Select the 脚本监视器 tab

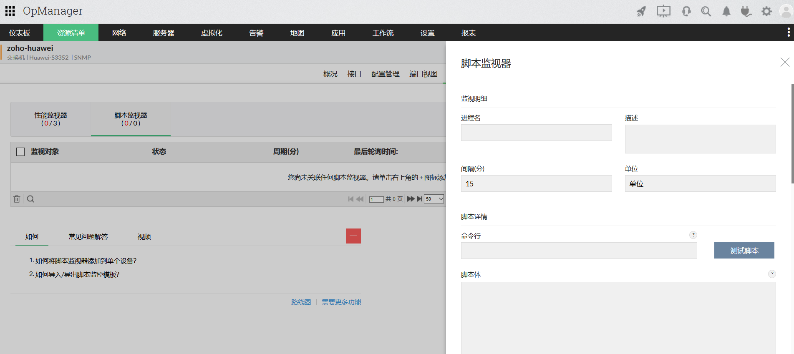click(131, 119)
